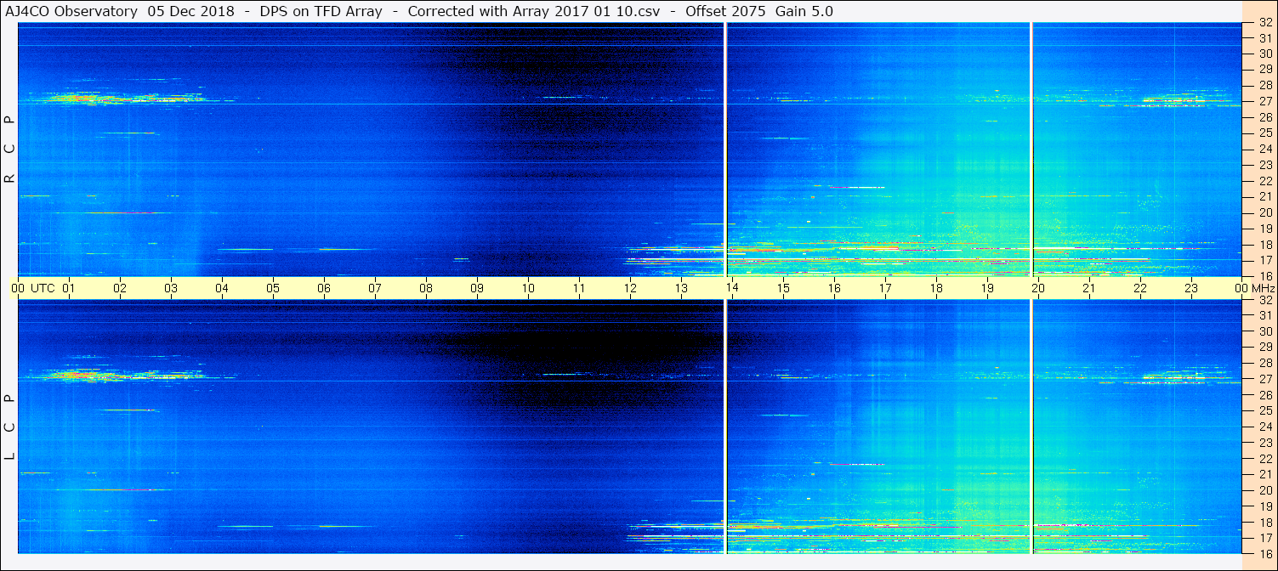Click the 16 MHz tick of the LCP panel

1265,553
